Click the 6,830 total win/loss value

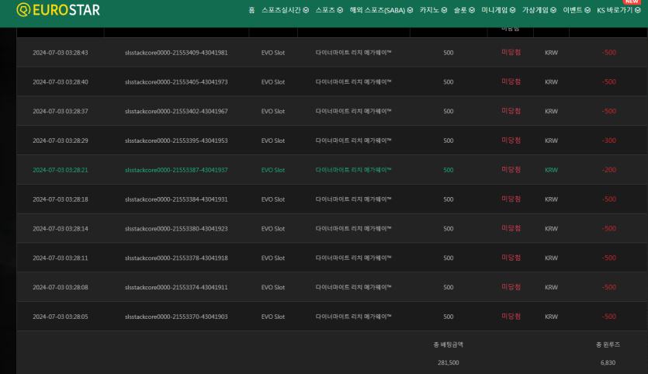pos(608,362)
